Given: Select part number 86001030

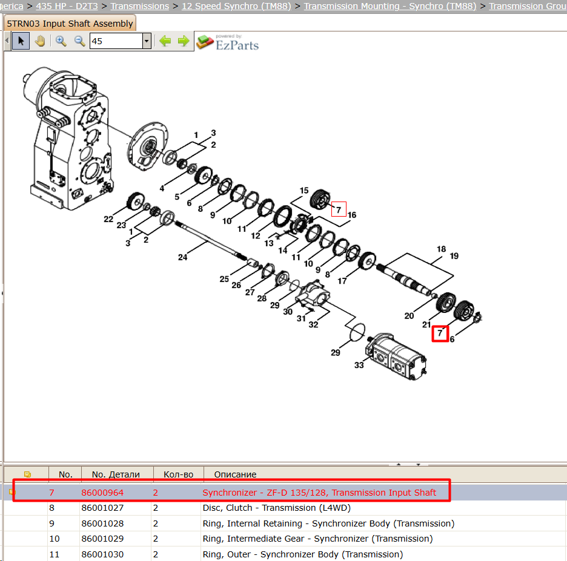Looking at the screenshot, I should (x=102, y=554).
